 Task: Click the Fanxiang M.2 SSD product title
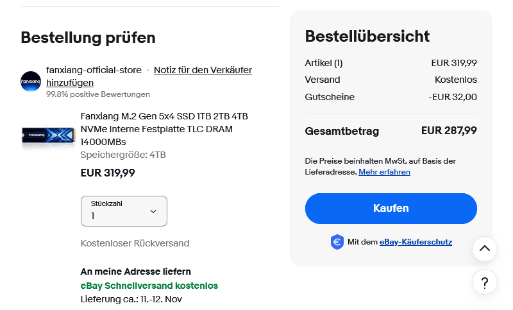[x=164, y=128]
